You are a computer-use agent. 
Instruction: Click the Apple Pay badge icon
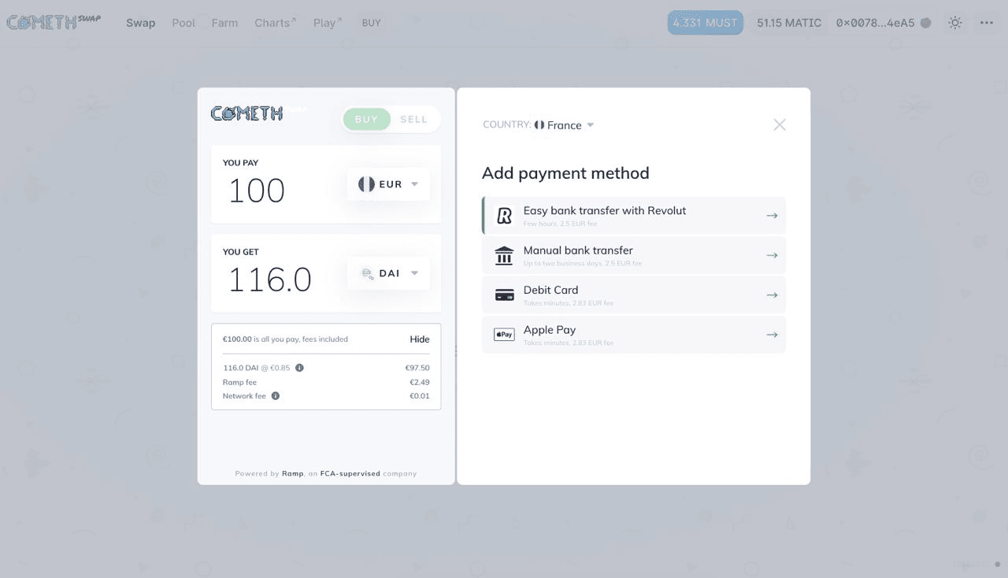coord(504,335)
